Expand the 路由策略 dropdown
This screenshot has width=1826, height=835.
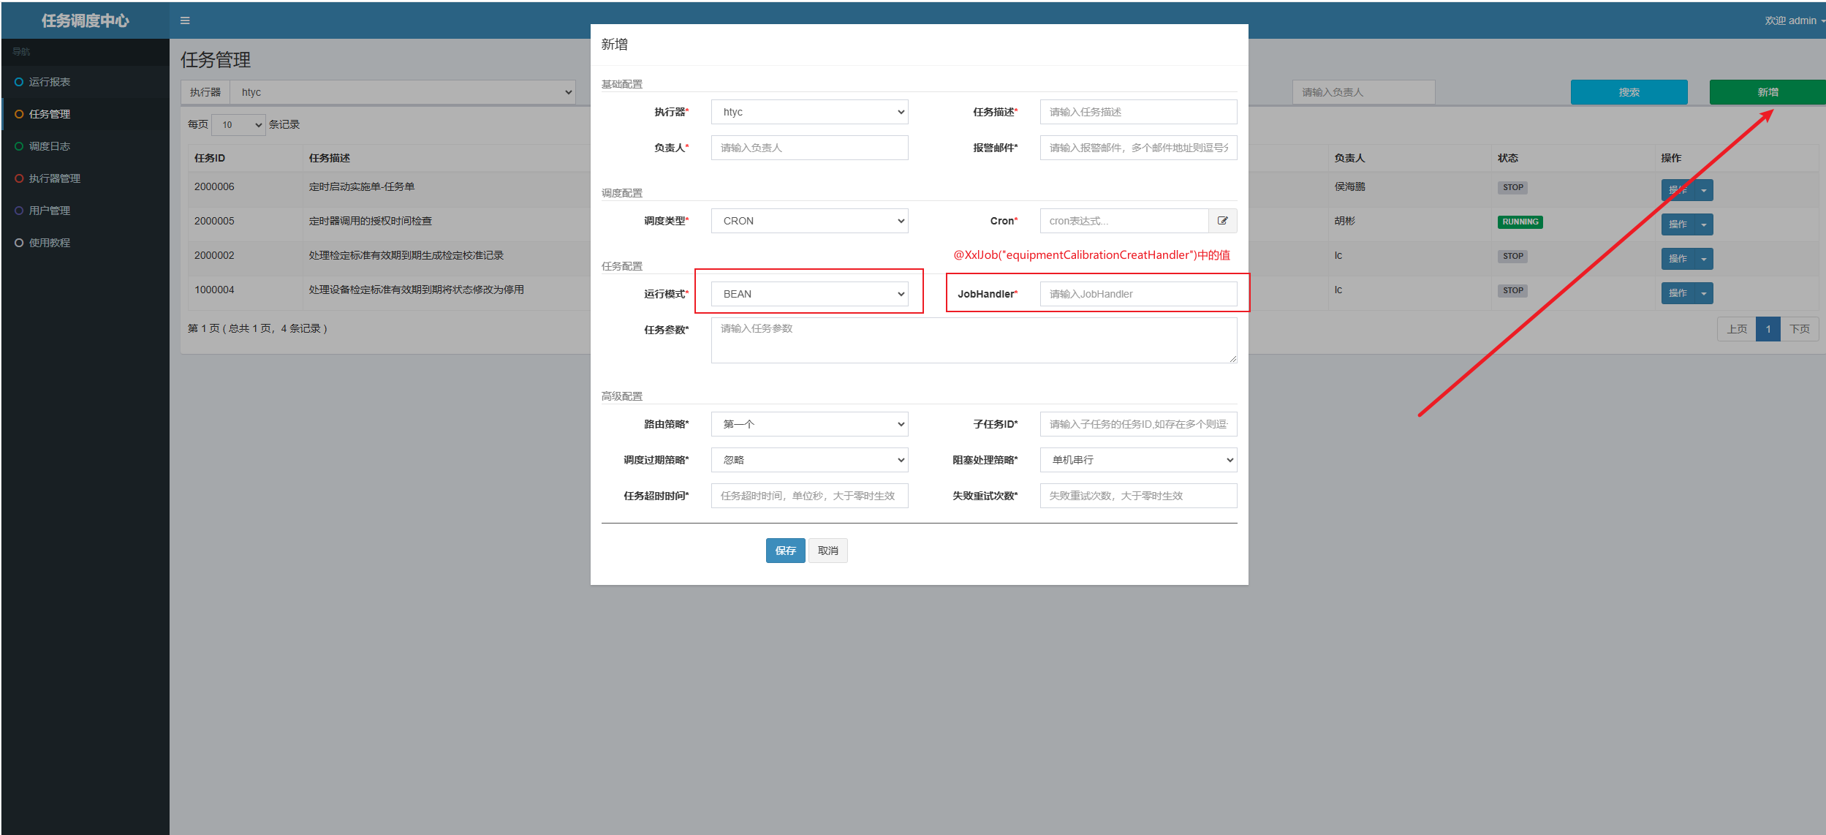click(809, 424)
